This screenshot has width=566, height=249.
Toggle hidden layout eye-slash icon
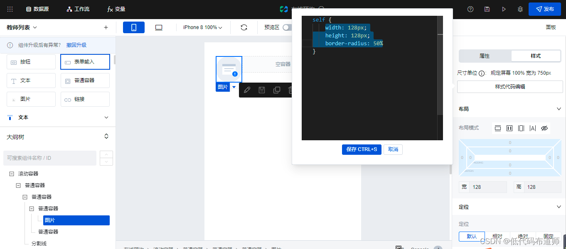544,128
